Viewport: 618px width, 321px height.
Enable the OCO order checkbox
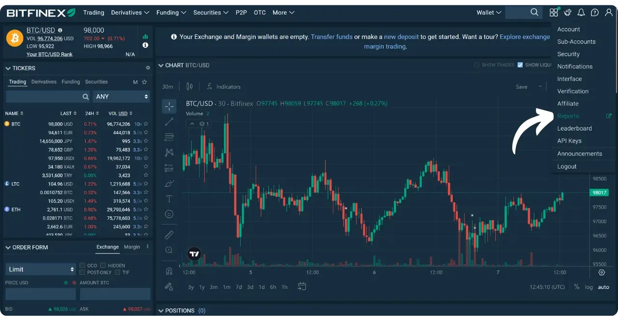pos(82,265)
